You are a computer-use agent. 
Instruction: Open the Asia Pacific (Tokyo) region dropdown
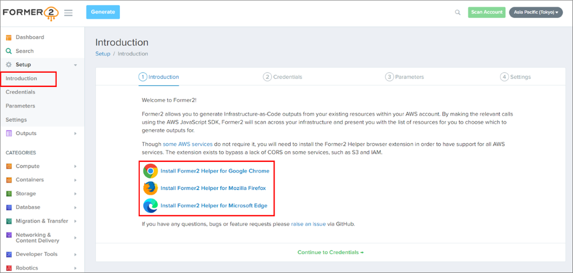click(x=536, y=13)
